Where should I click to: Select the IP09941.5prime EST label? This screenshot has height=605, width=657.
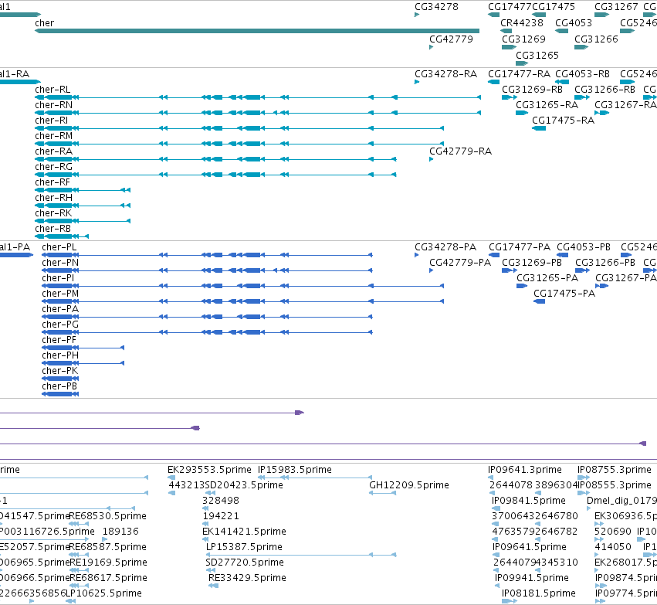click(x=532, y=578)
